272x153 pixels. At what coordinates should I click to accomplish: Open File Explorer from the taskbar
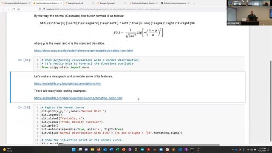coord(93,150)
